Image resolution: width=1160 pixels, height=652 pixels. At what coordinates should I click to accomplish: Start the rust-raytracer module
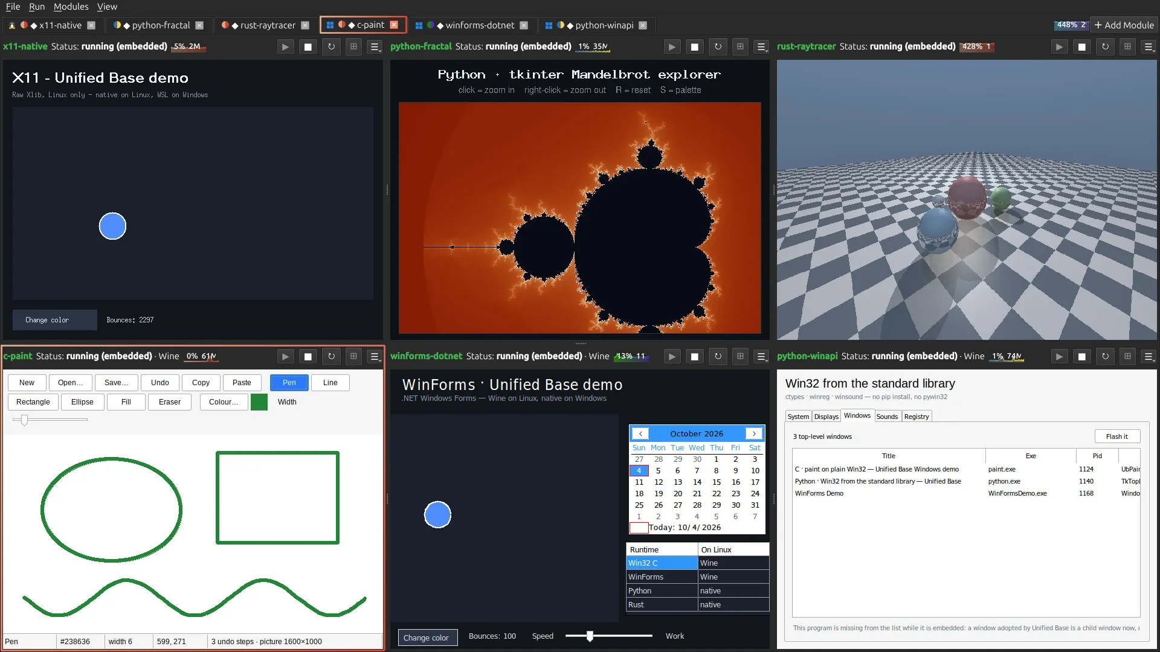click(x=1059, y=46)
